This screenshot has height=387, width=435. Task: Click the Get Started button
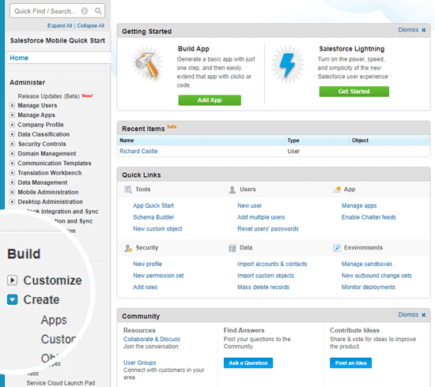pyautogui.click(x=354, y=92)
